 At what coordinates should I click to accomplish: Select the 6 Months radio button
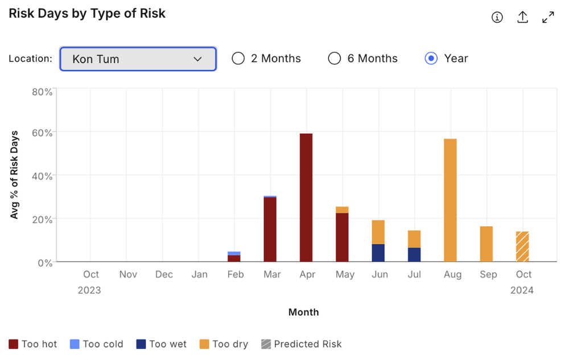click(334, 59)
